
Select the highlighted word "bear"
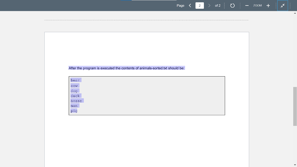point(75,80)
